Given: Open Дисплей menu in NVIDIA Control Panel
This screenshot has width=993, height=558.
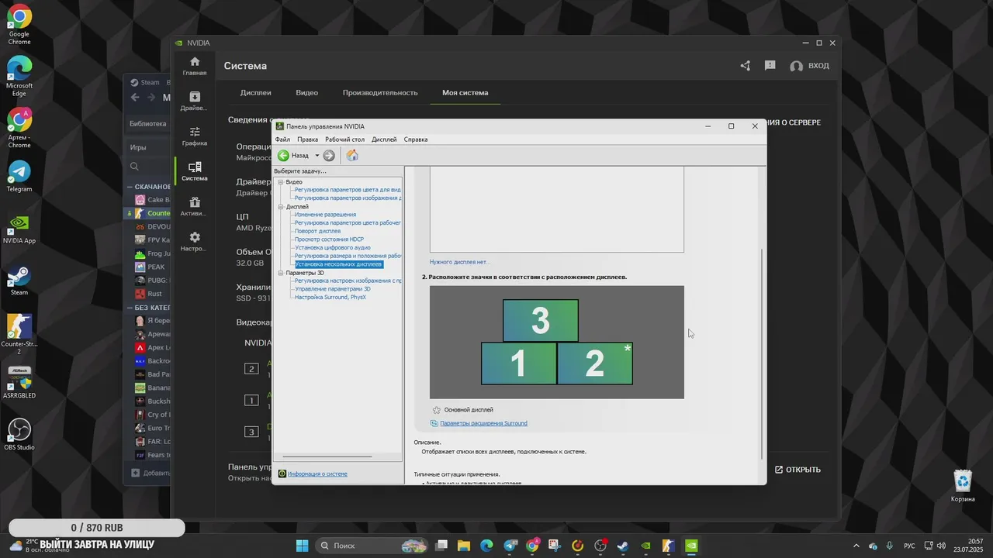Looking at the screenshot, I should [x=384, y=139].
